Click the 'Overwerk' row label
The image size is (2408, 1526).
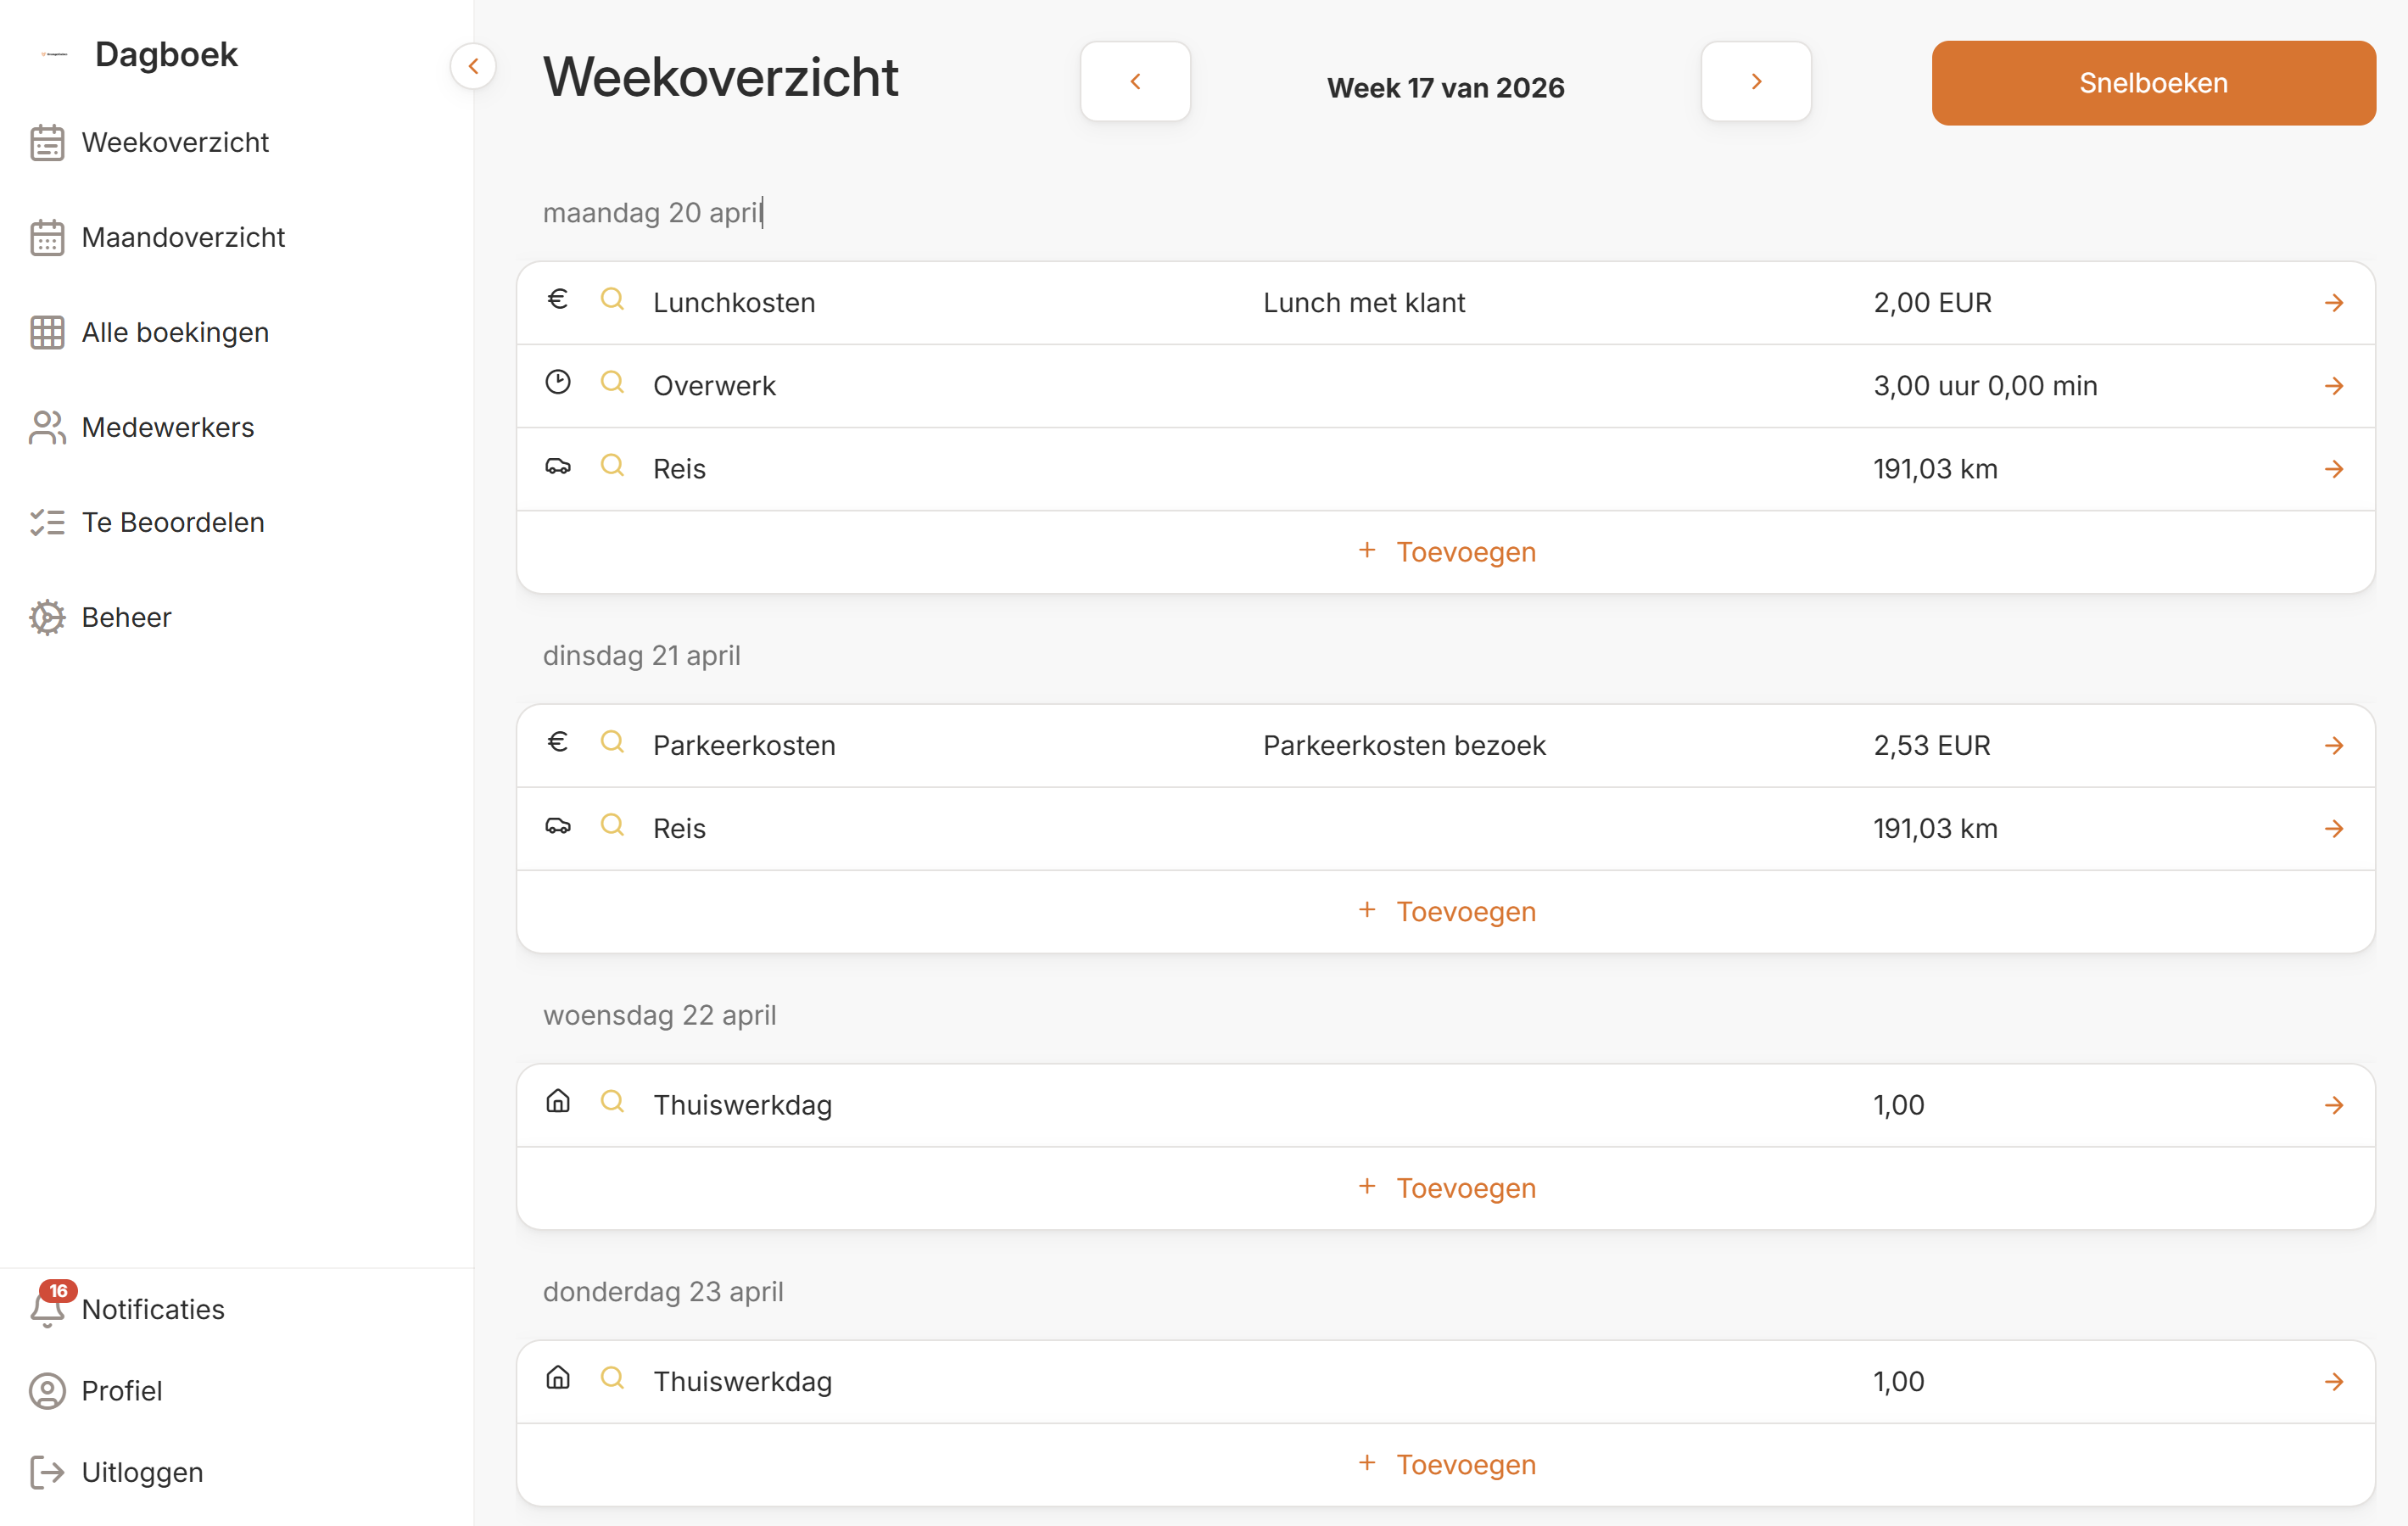pos(714,386)
